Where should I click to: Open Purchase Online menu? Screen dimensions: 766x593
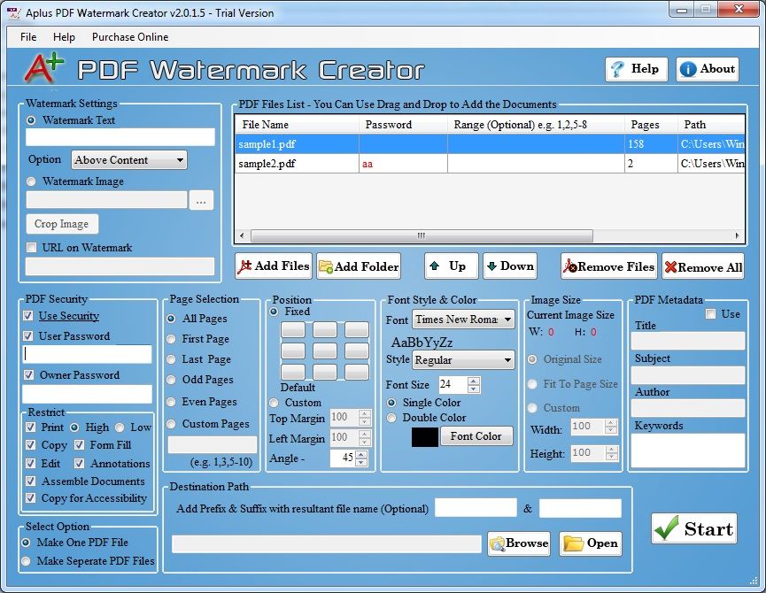(x=130, y=37)
